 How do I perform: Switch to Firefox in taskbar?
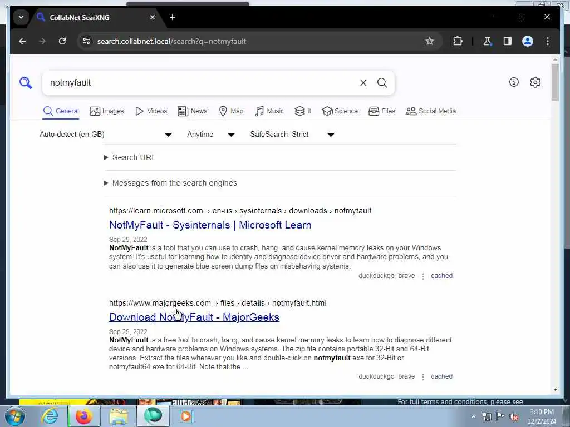pyautogui.click(x=83, y=416)
